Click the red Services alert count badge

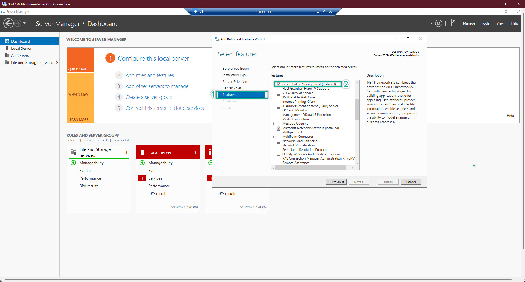(142, 178)
